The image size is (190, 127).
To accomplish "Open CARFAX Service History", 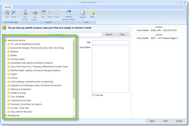I will pyautogui.click(x=68, y=15).
